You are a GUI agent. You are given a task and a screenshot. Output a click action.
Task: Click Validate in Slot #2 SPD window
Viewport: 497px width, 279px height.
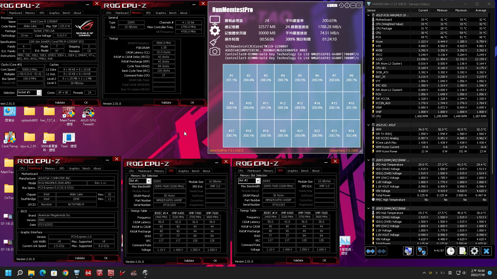point(298,260)
